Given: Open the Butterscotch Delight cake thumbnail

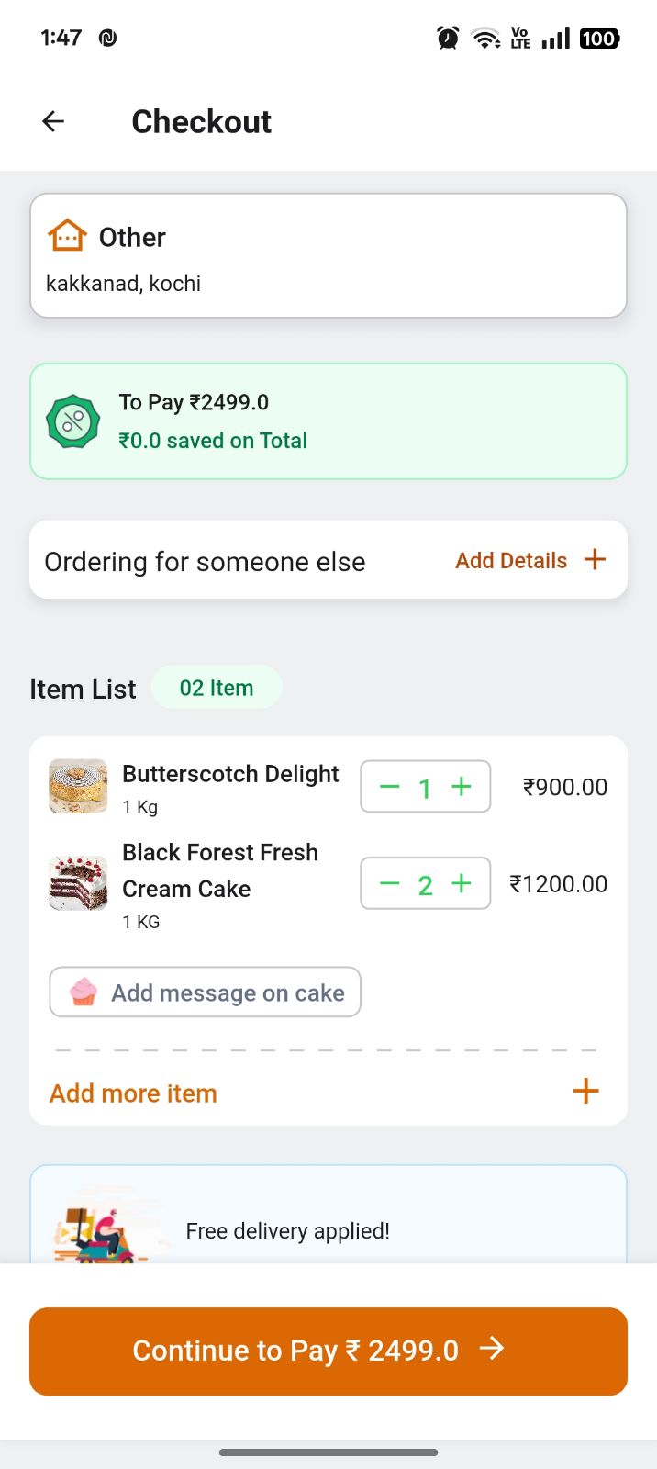Looking at the screenshot, I should coord(78,786).
